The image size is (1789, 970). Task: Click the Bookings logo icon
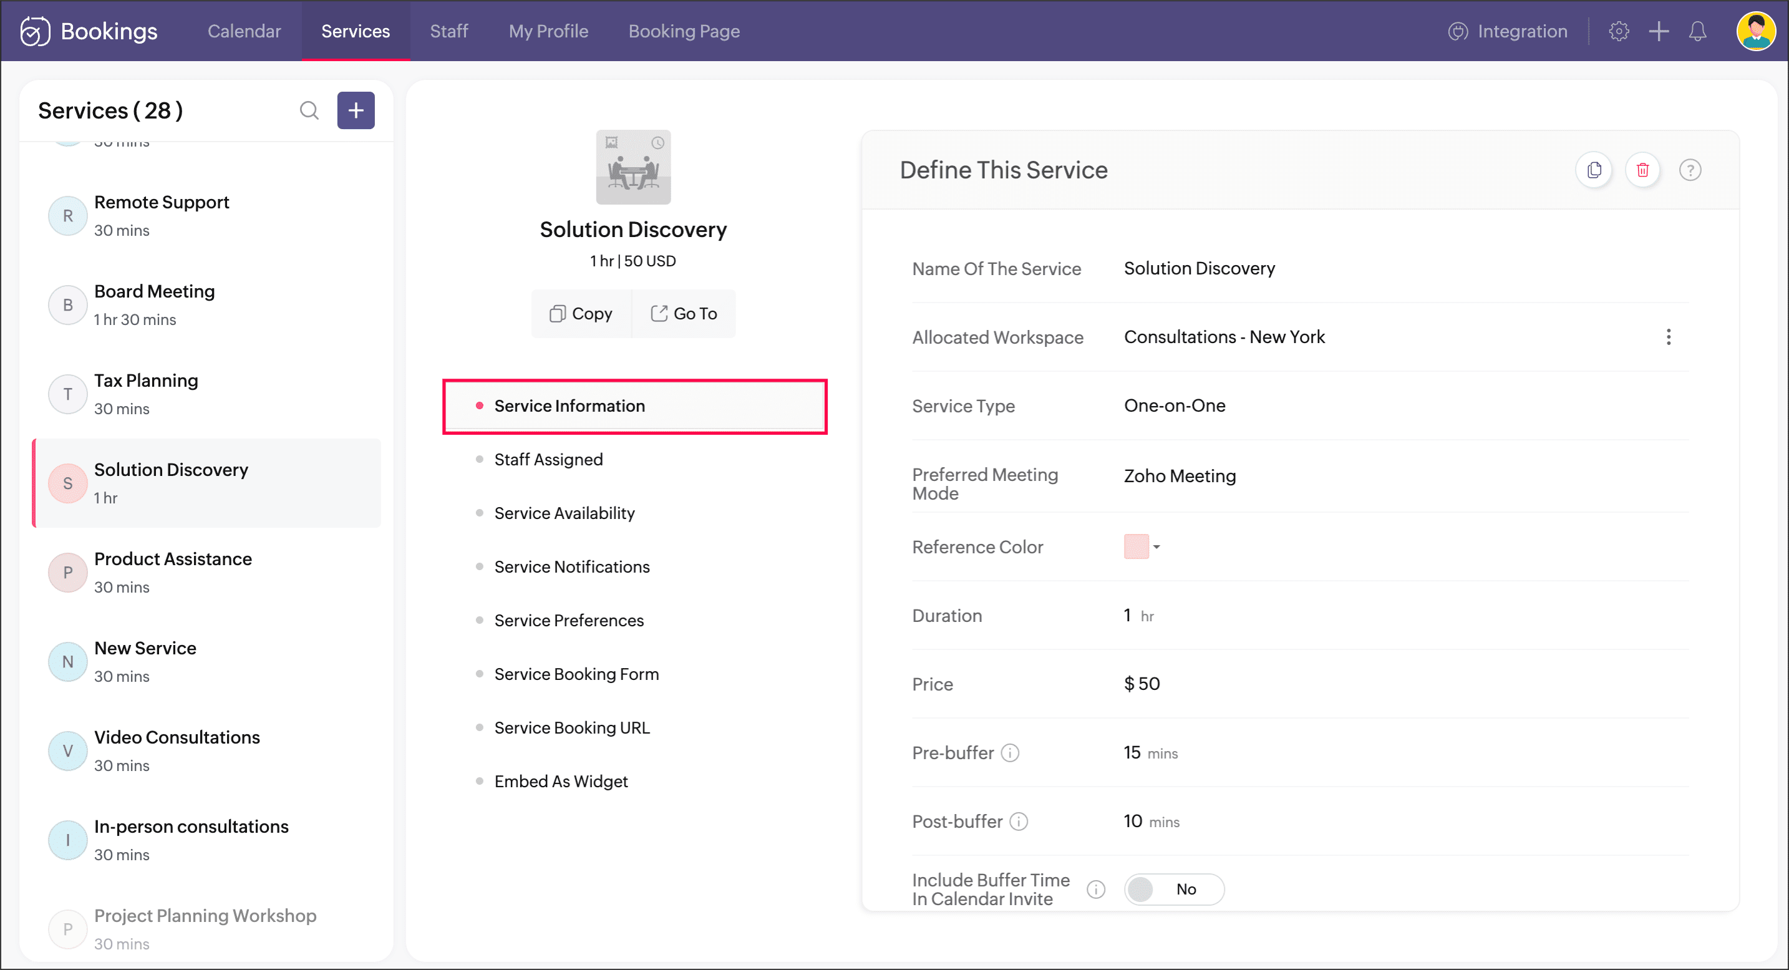[x=35, y=31]
